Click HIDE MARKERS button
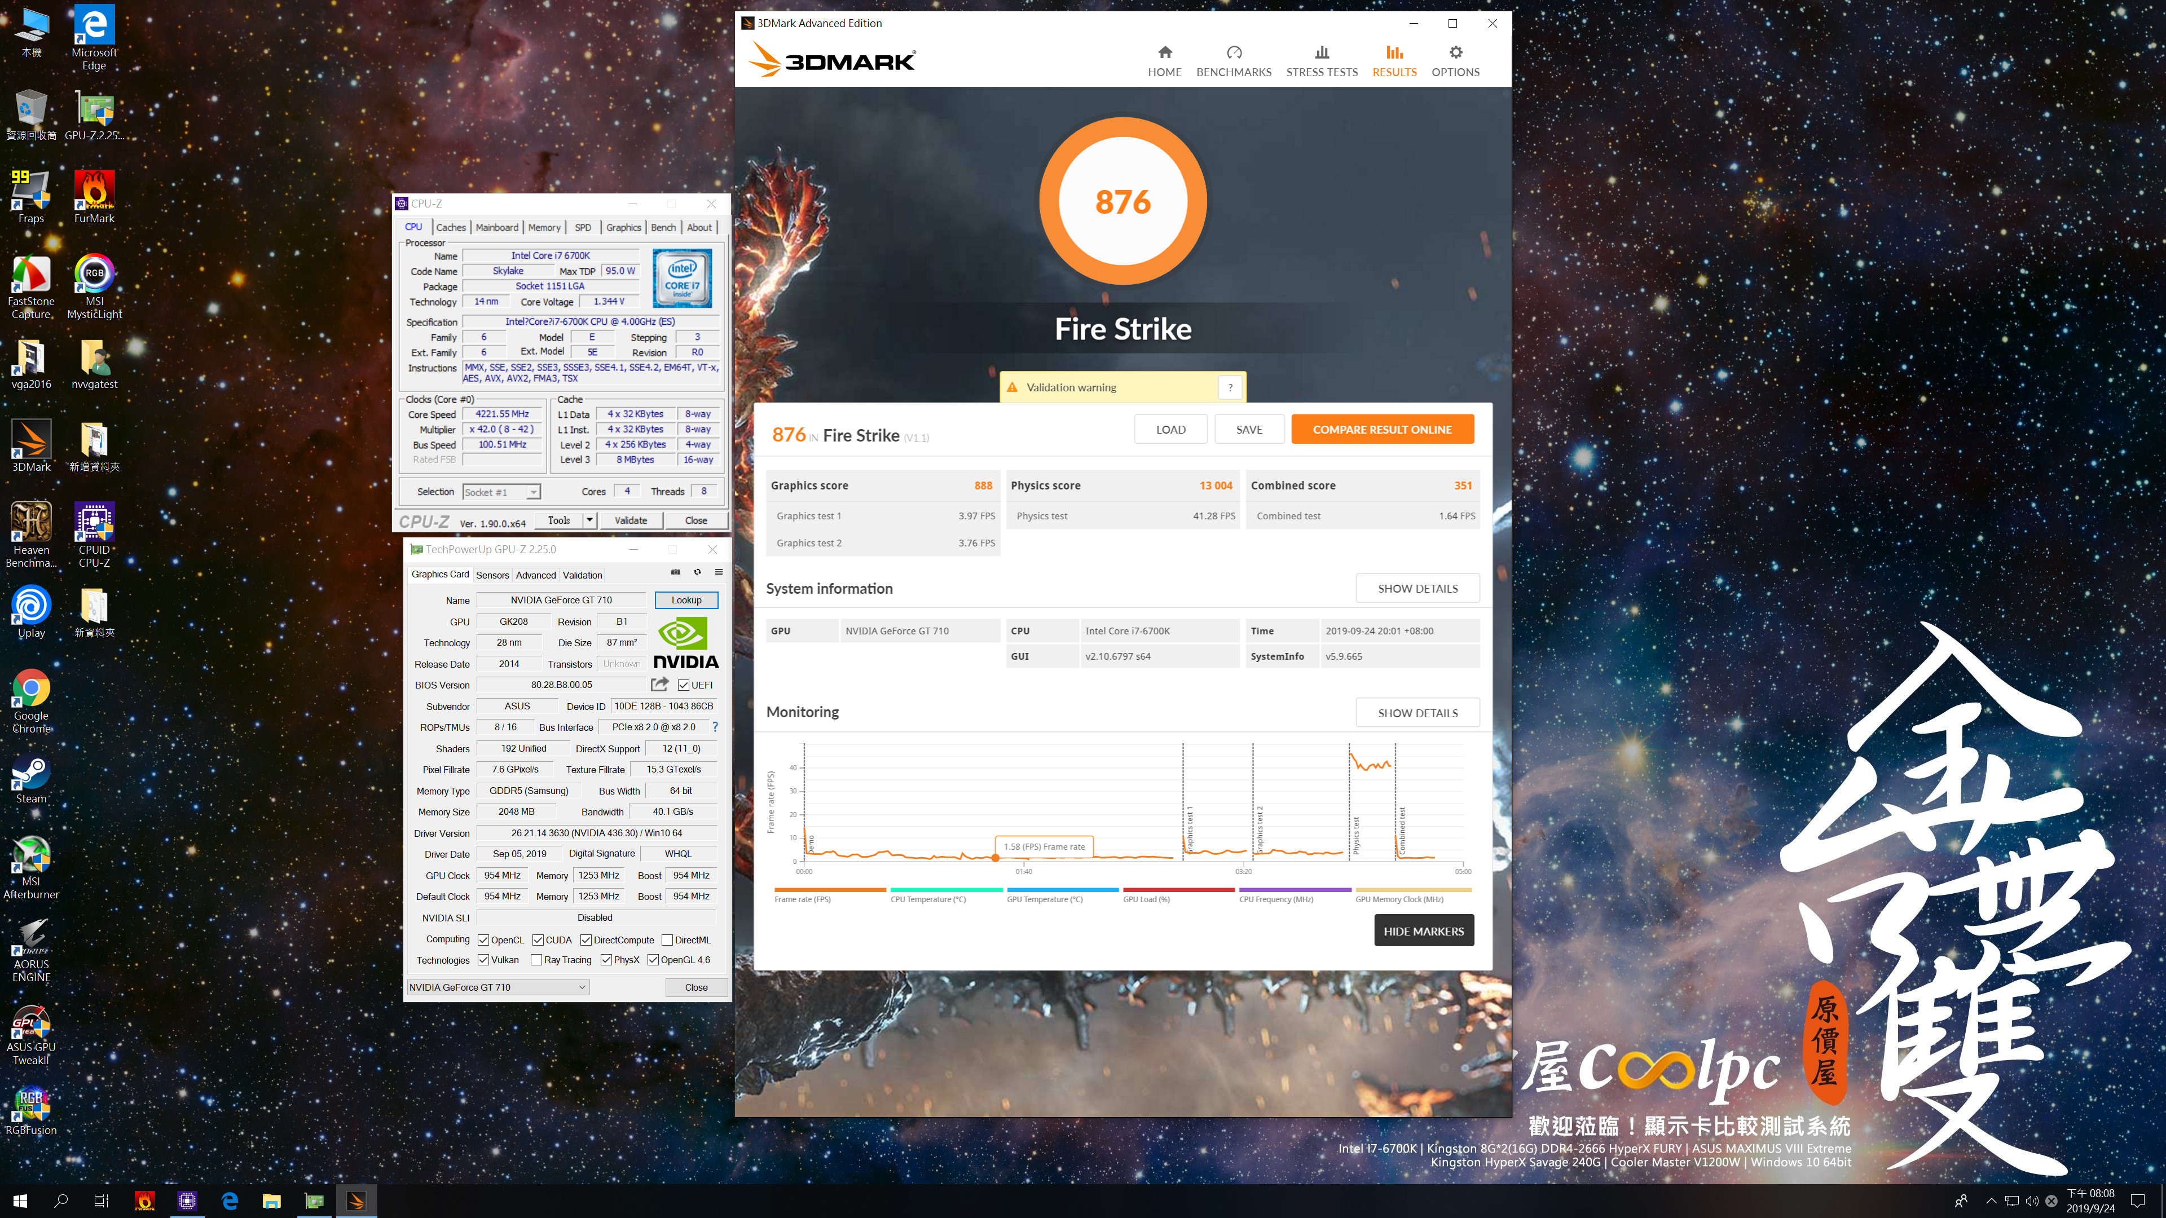 1424,930
